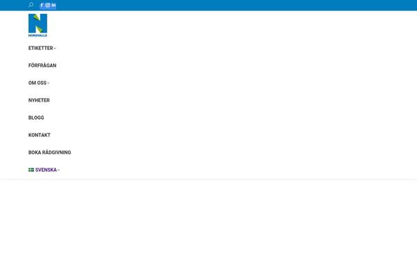Click the Nordvalls logo

coord(38,25)
